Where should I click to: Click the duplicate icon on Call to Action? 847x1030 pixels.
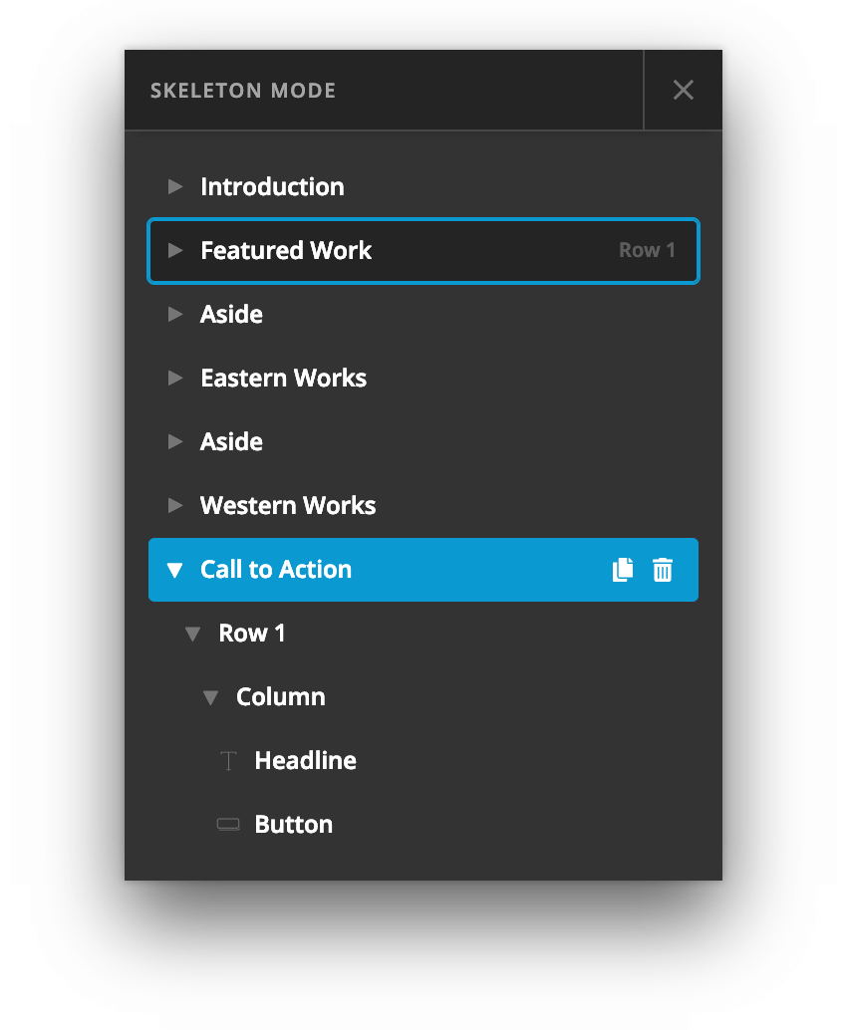point(623,570)
